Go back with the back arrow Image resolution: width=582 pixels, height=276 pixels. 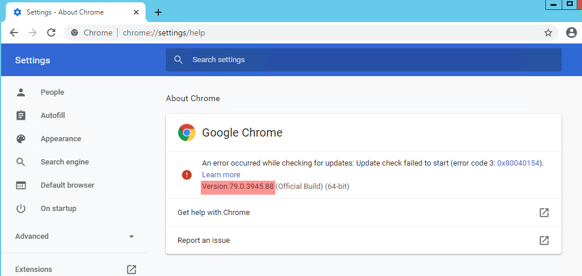pyautogui.click(x=14, y=33)
